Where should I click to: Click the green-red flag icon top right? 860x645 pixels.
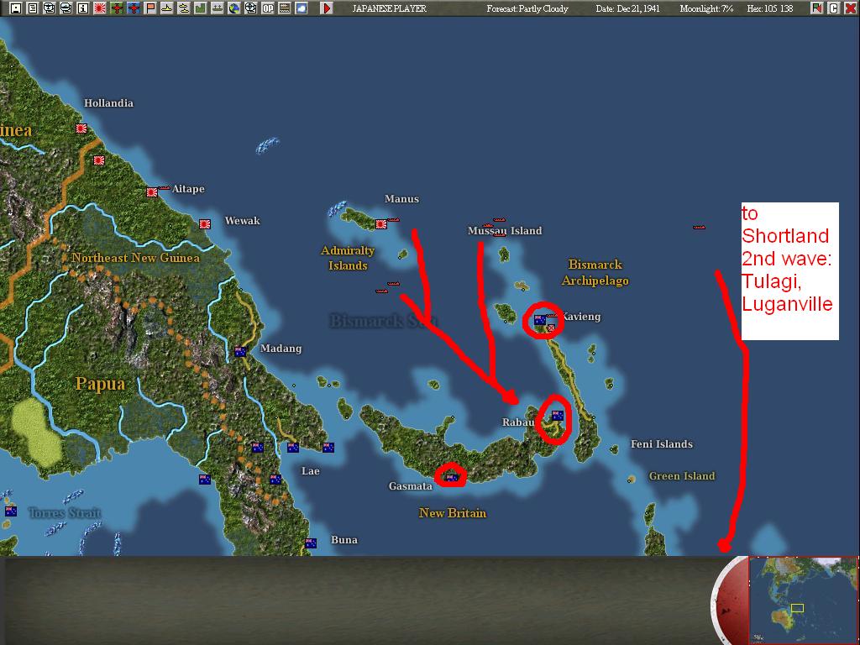click(x=816, y=8)
